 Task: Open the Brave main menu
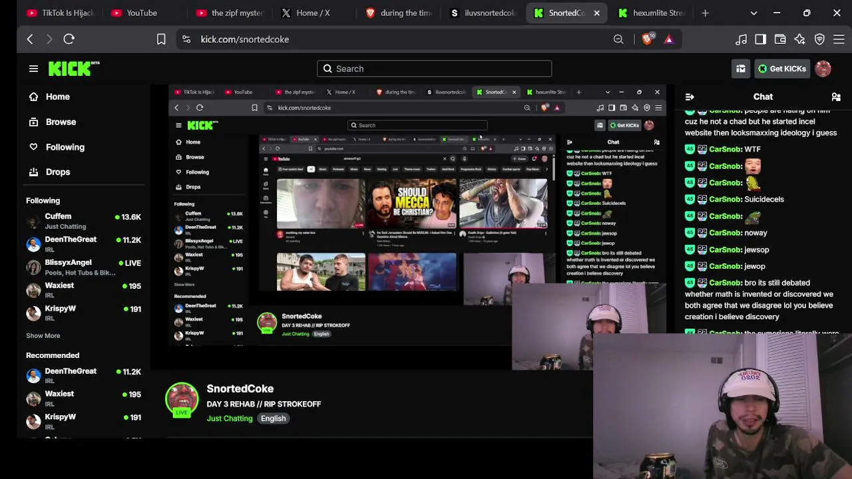coord(839,39)
